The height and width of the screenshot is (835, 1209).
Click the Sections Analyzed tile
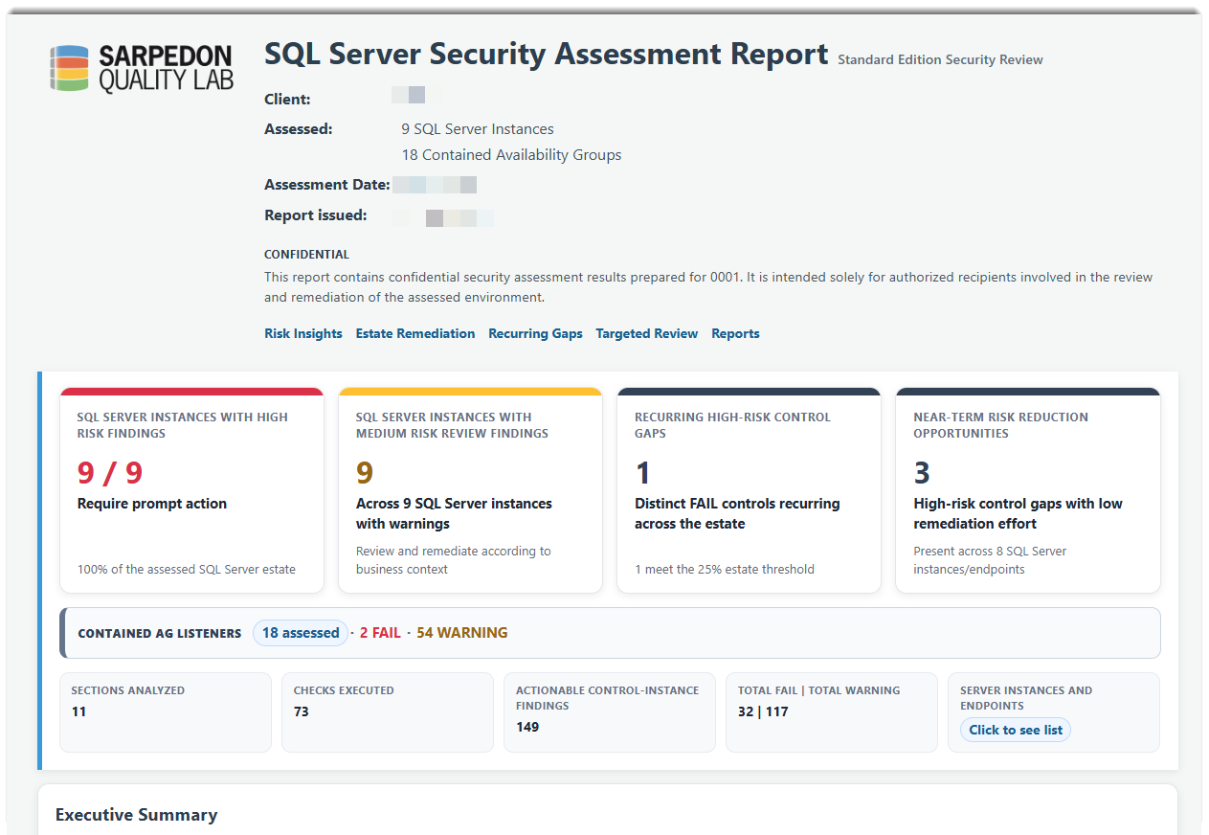[x=166, y=712]
